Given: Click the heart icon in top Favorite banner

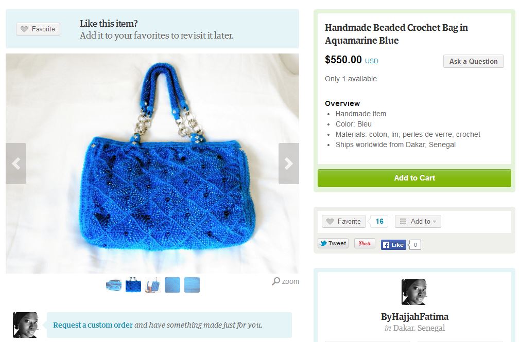Looking at the screenshot, I should pos(24,29).
